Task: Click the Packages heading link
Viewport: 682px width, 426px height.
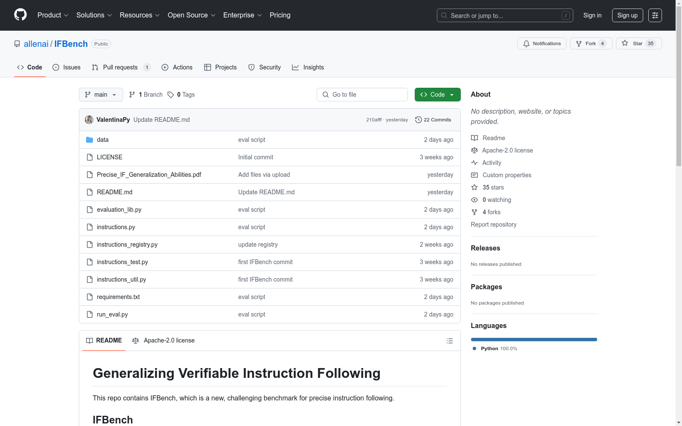Action: [x=486, y=287]
